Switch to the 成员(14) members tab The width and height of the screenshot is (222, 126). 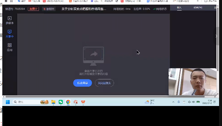tap(198, 7)
